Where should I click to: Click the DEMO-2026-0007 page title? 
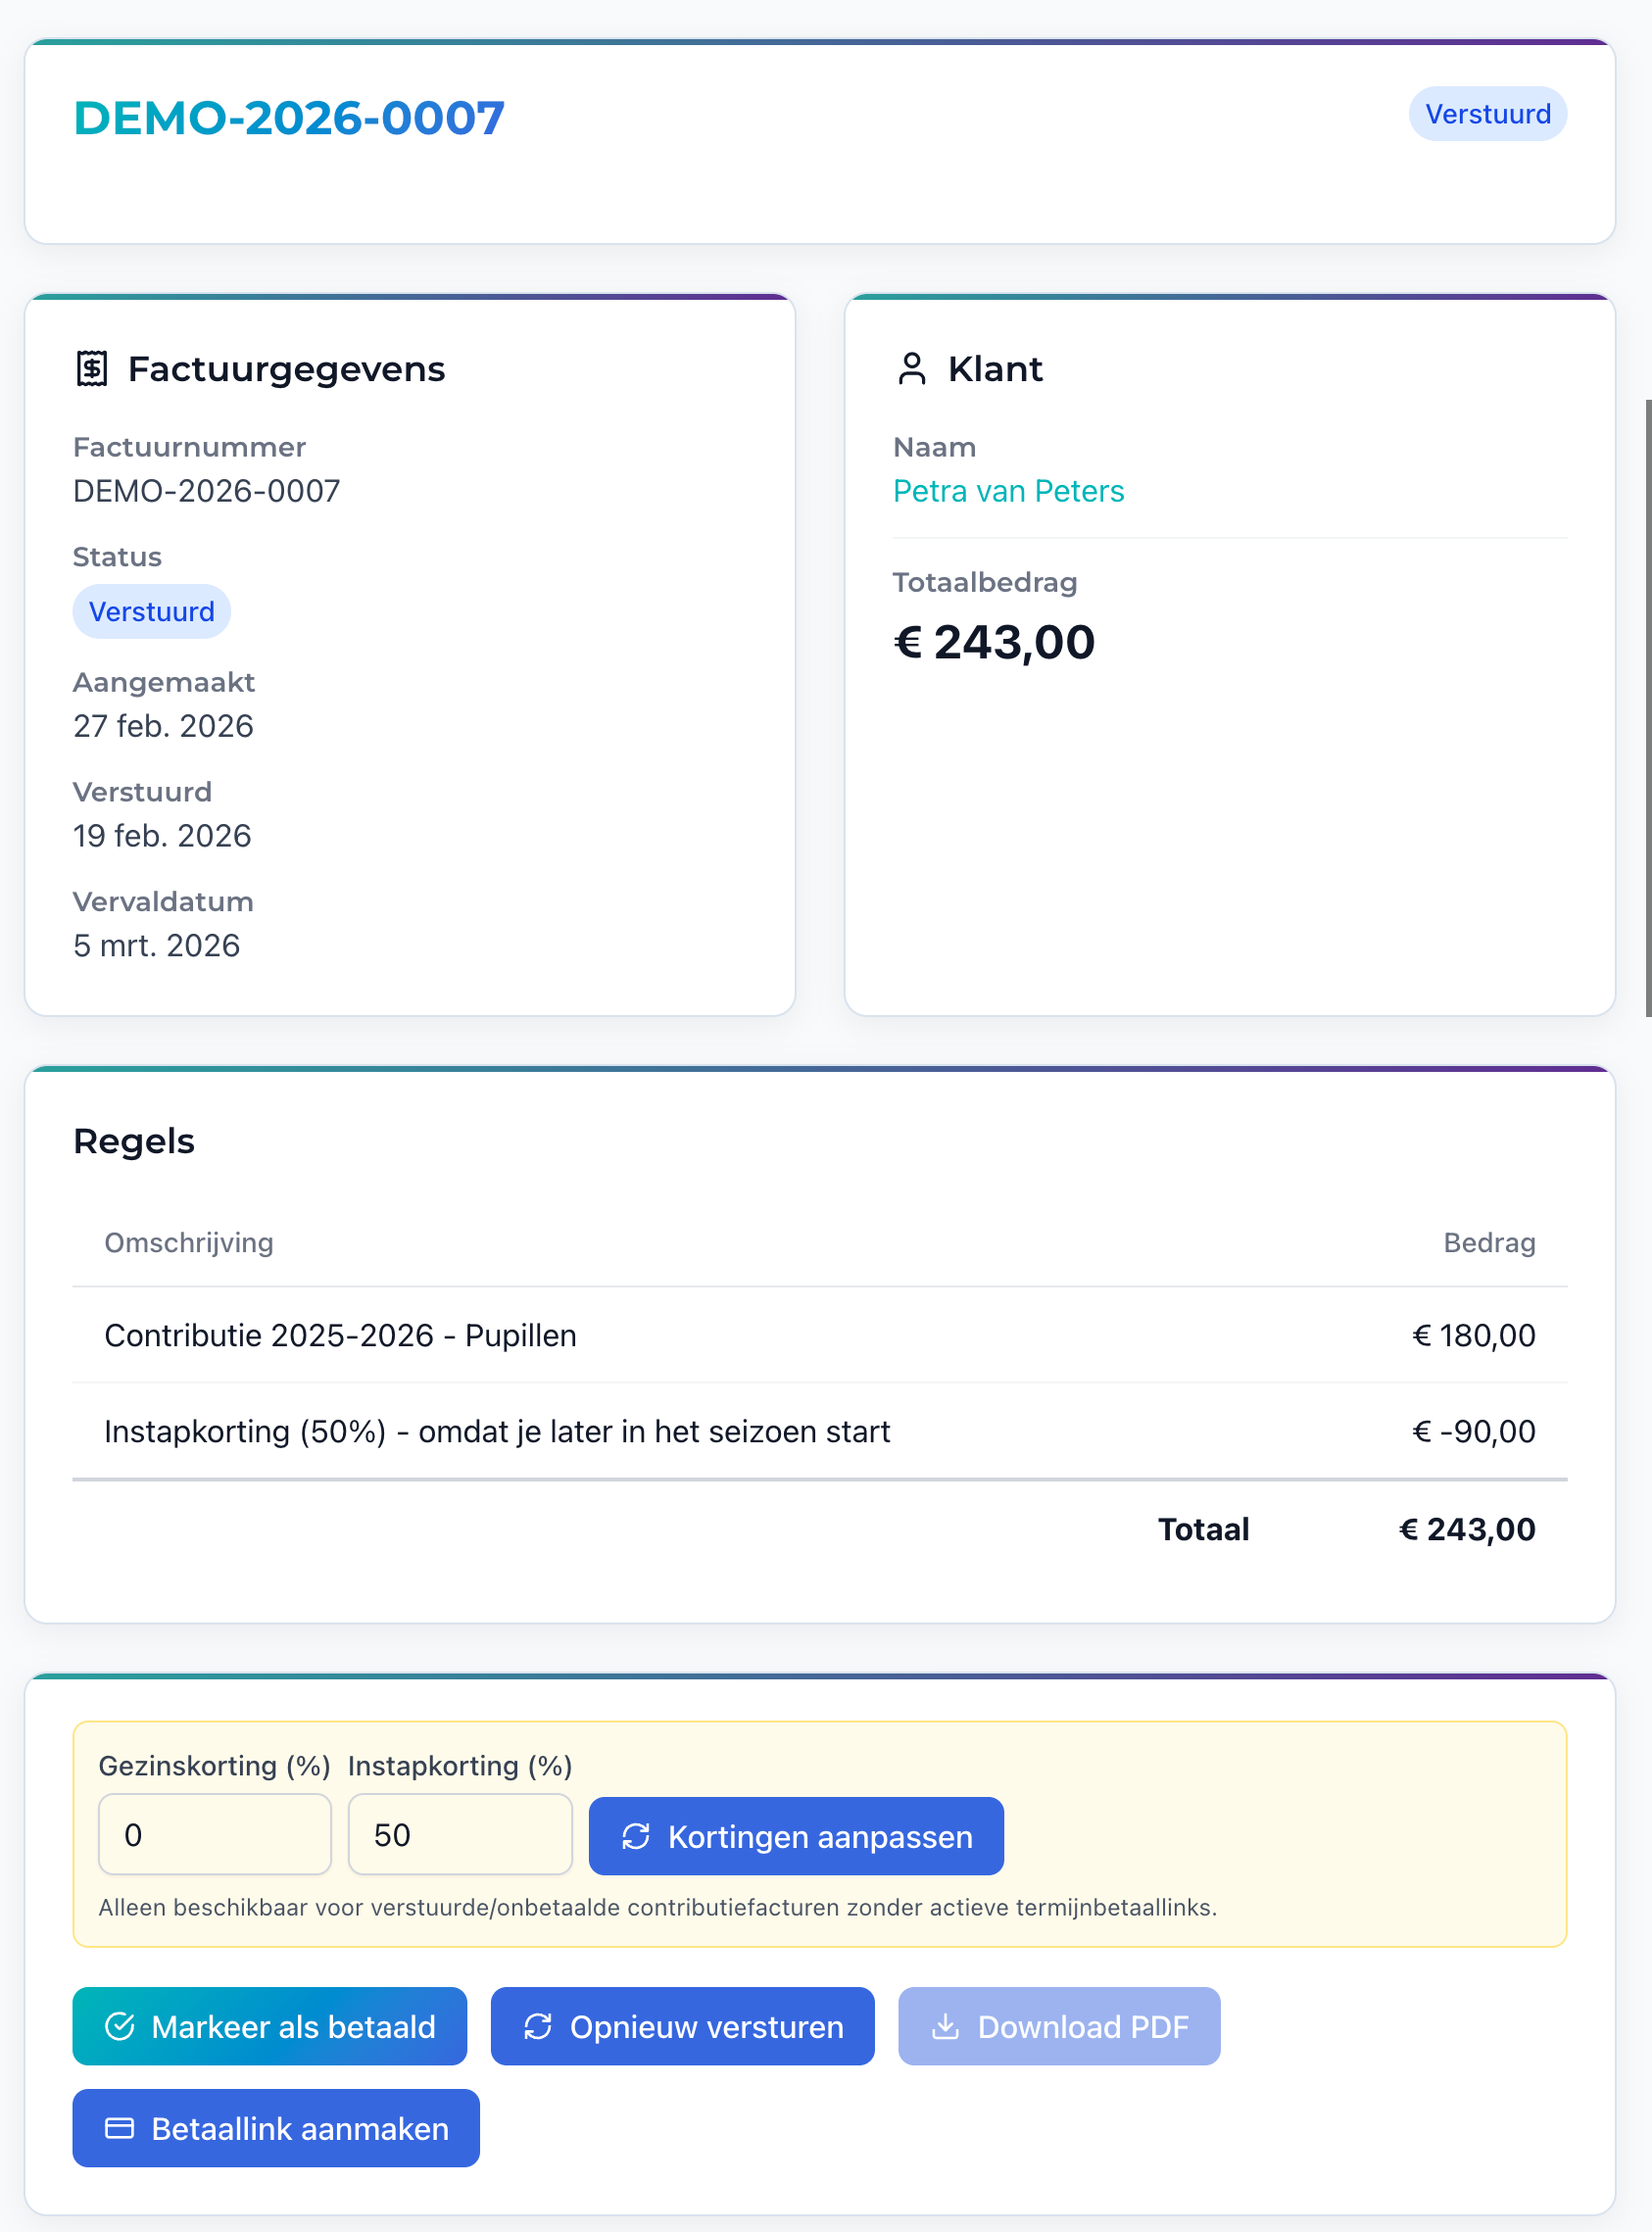click(x=289, y=118)
